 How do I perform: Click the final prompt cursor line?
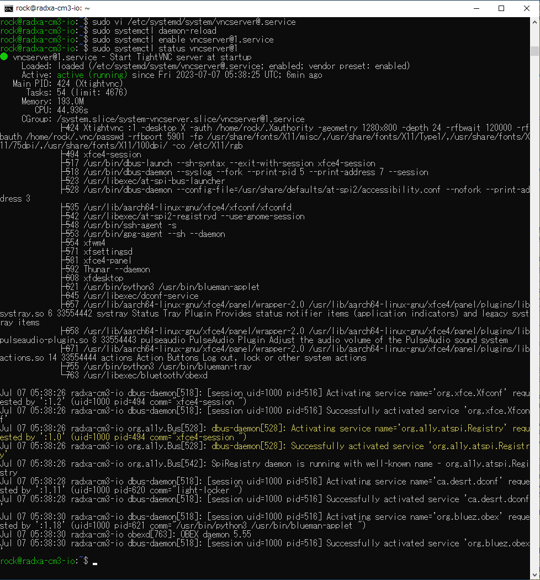(49, 561)
